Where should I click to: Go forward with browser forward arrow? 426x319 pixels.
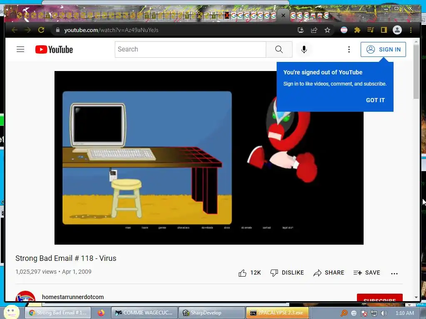(28, 30)
